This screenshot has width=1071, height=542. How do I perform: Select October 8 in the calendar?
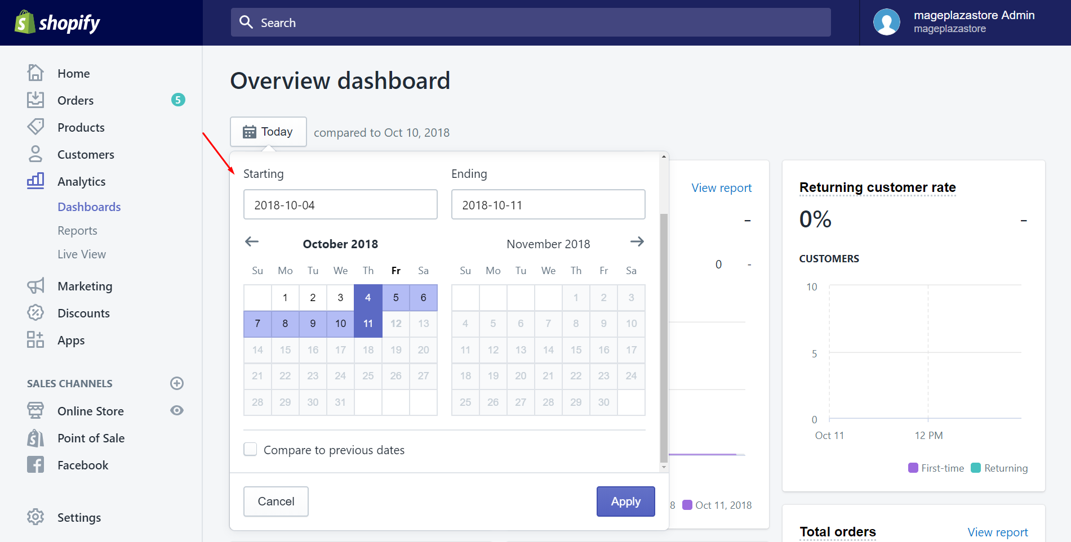(285, 324)
